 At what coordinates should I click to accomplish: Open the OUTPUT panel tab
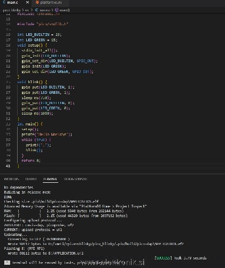pos(31,179)
